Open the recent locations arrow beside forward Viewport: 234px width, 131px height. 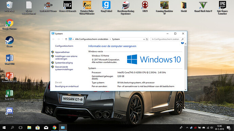[x=62, y=39]
